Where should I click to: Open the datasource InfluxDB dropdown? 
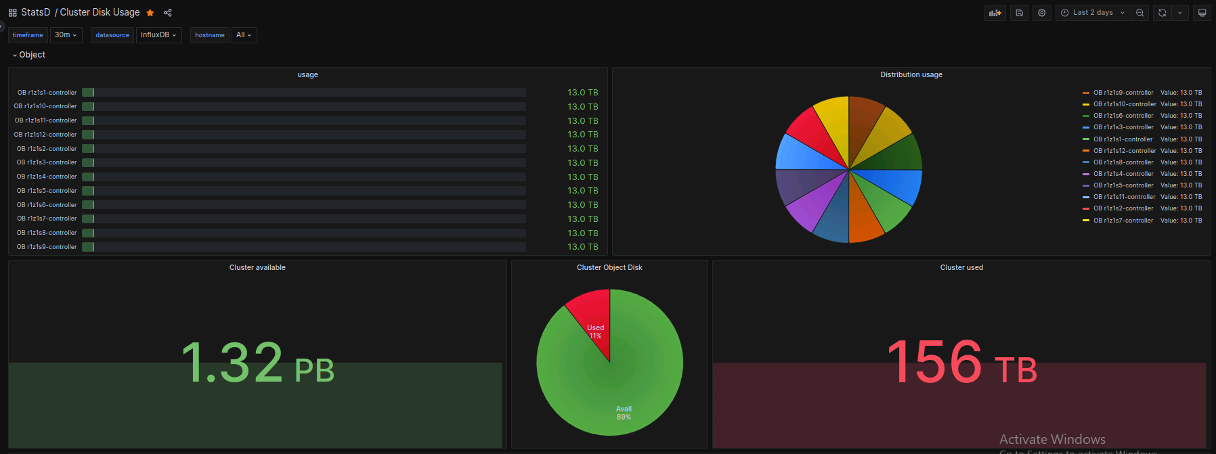point(159,35)
